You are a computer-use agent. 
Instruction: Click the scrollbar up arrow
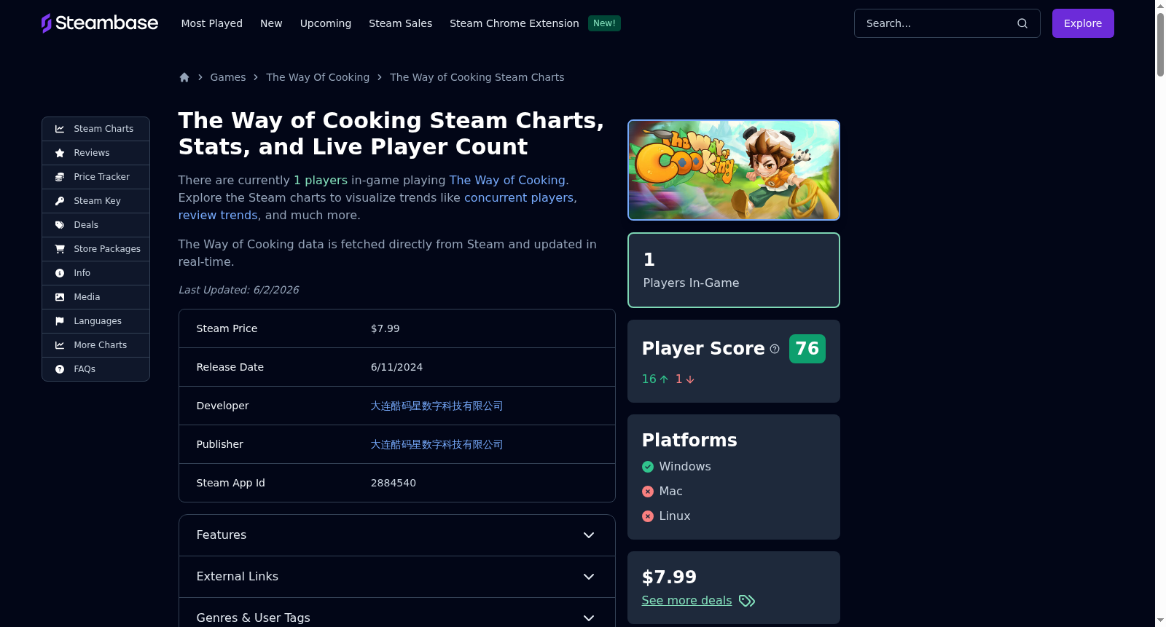pyautogui.click(x=1160, y=5)
